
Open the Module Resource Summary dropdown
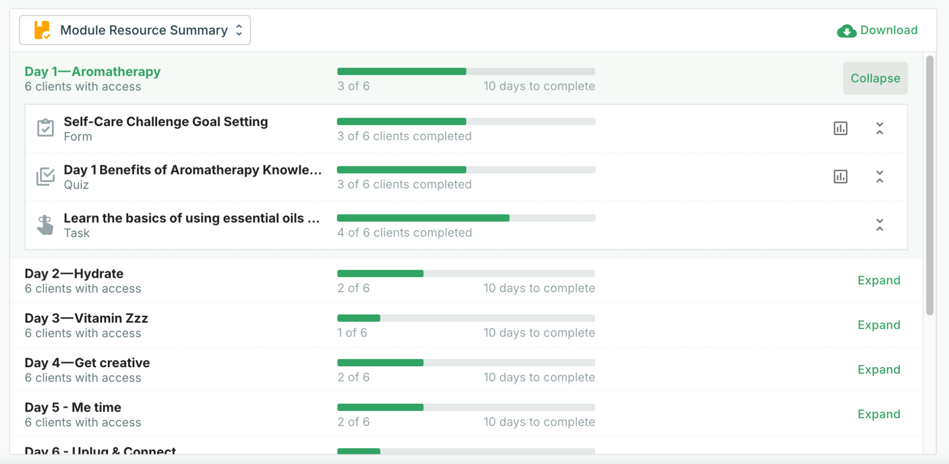coord(135,30)
